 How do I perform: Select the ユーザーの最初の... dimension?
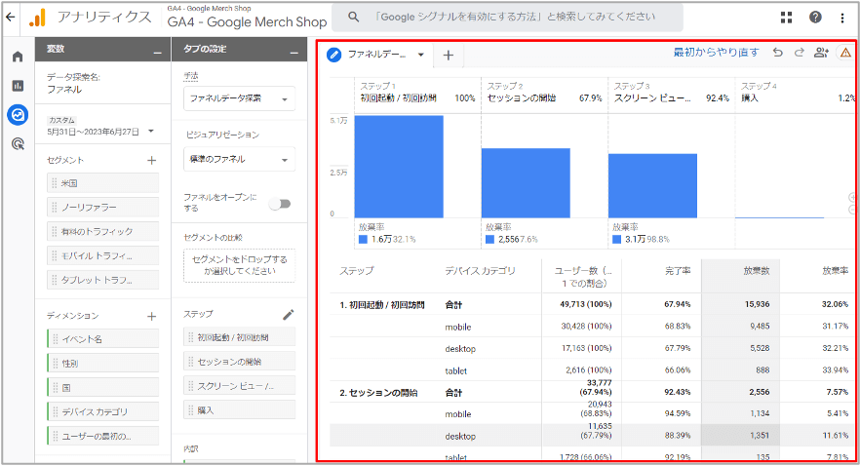tap(103, 437)
